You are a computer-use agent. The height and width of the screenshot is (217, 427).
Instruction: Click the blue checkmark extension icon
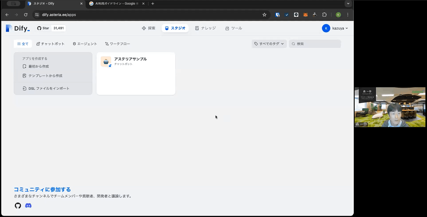pos(287,15)
